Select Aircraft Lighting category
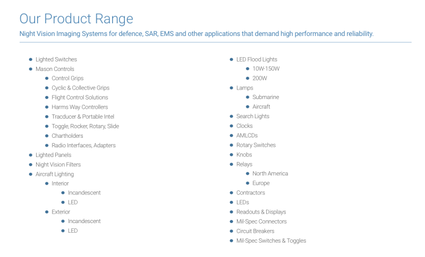Image resolution: width=425 pixels, height=257 pixels. pyautogui.click(x=55, y=174)
